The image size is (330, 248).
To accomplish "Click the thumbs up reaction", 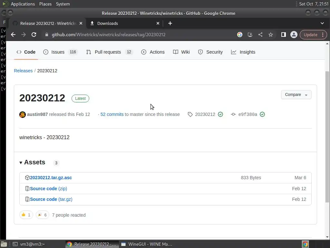I will 26,215.
